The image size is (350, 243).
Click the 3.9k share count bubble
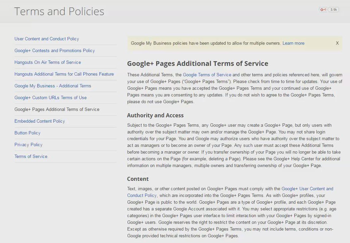coord(334,10)
